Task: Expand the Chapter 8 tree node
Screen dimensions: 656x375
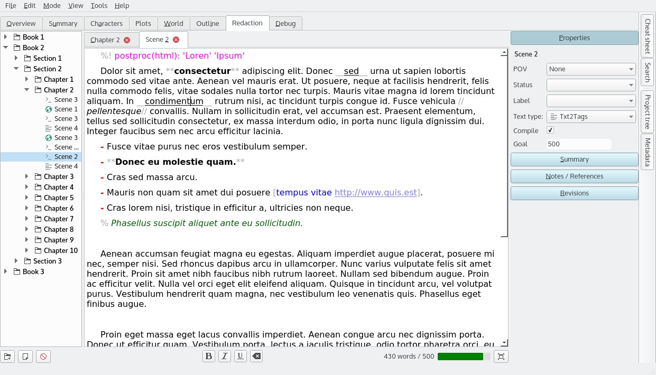Action: (x=27, y=230)
